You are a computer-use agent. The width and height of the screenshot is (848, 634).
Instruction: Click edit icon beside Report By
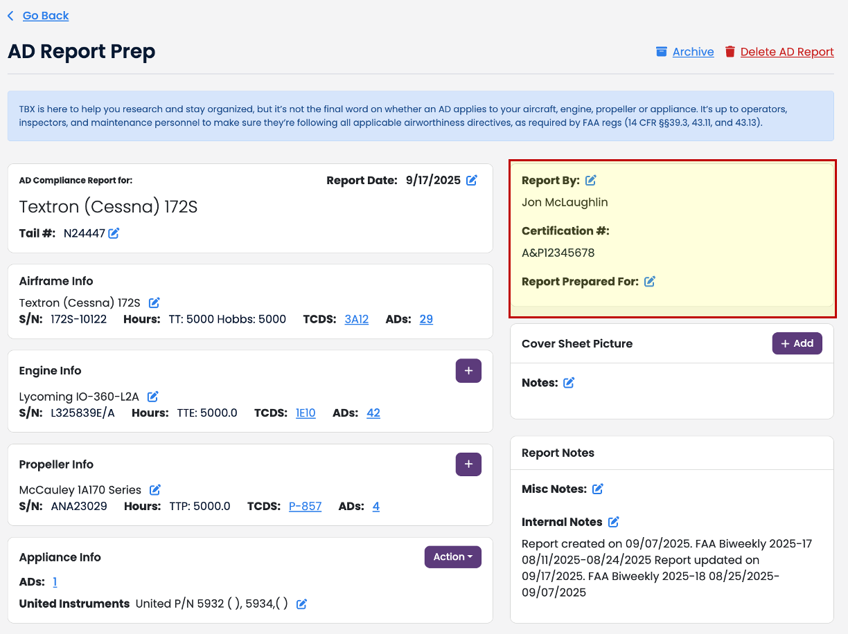[x=591, y=181]
